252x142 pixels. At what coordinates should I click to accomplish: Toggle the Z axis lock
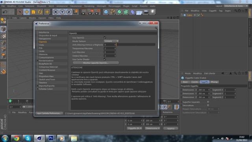[69, 12]
